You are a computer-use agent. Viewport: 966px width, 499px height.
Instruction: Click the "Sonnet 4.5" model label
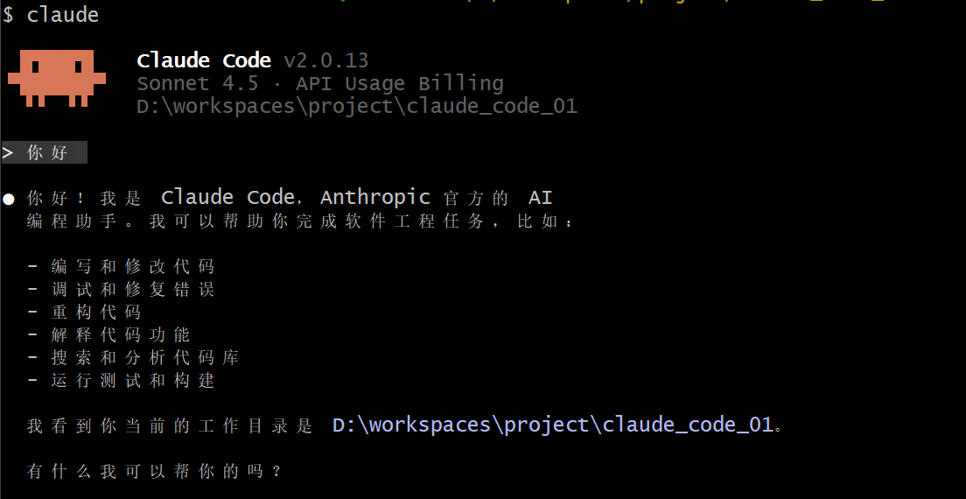198,84
